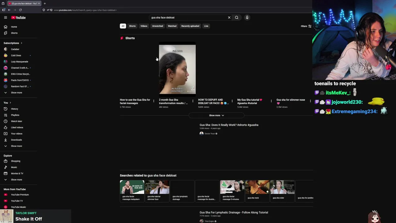
Task: Go to the YouTube logo home link
Action: click(18, 18)
